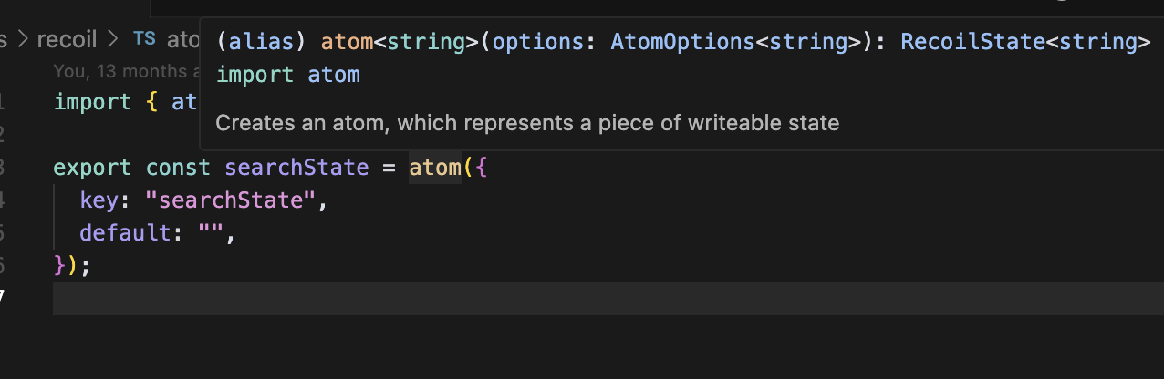The image size is (1164, 379).
Task: Click the closing brace and parenthesis line
Action: click(x=73, y=266)
